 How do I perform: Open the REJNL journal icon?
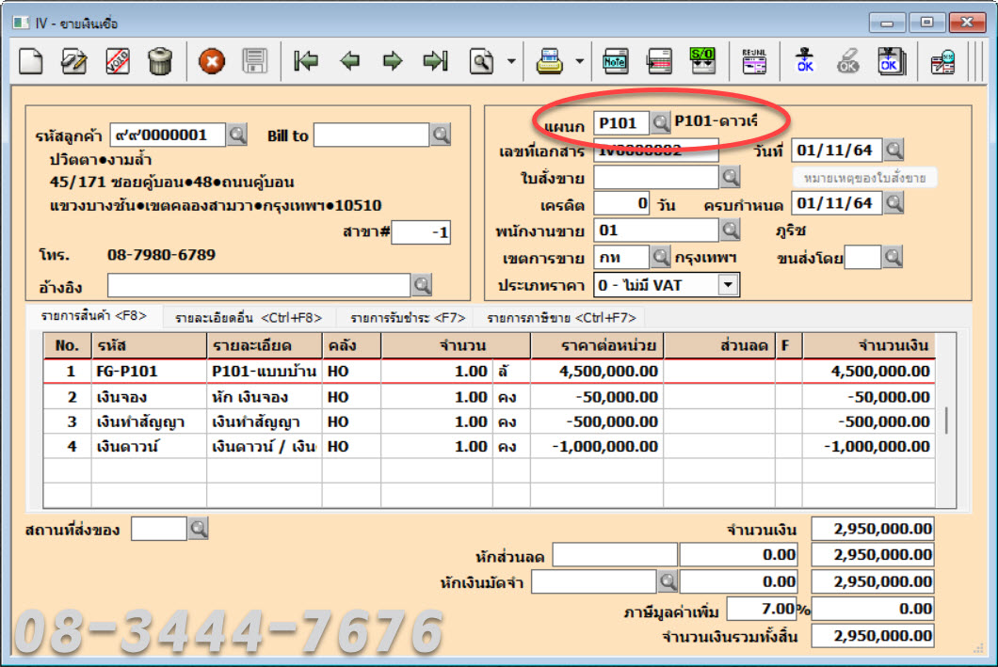click(753, 61)
